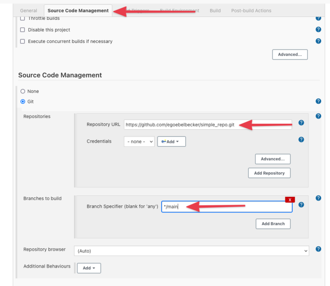Click Add Repository
The image size is (330, 286).
[269, 173]
